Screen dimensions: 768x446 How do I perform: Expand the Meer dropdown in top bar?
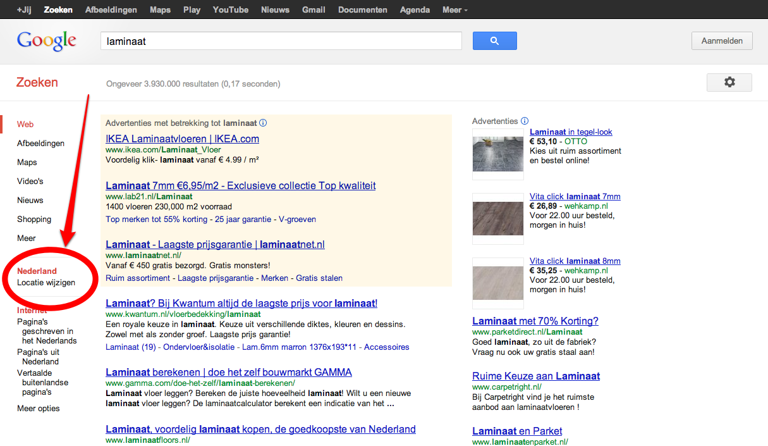pyautogui.click(x=455, y=10)
